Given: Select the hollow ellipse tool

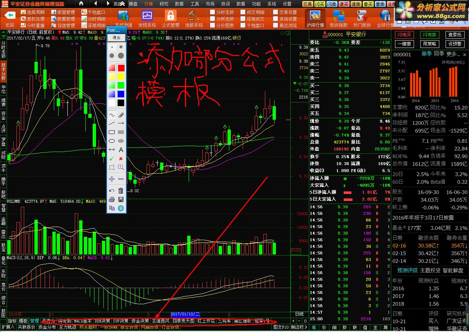Looking at the screenshot, I should coord(112,141).
